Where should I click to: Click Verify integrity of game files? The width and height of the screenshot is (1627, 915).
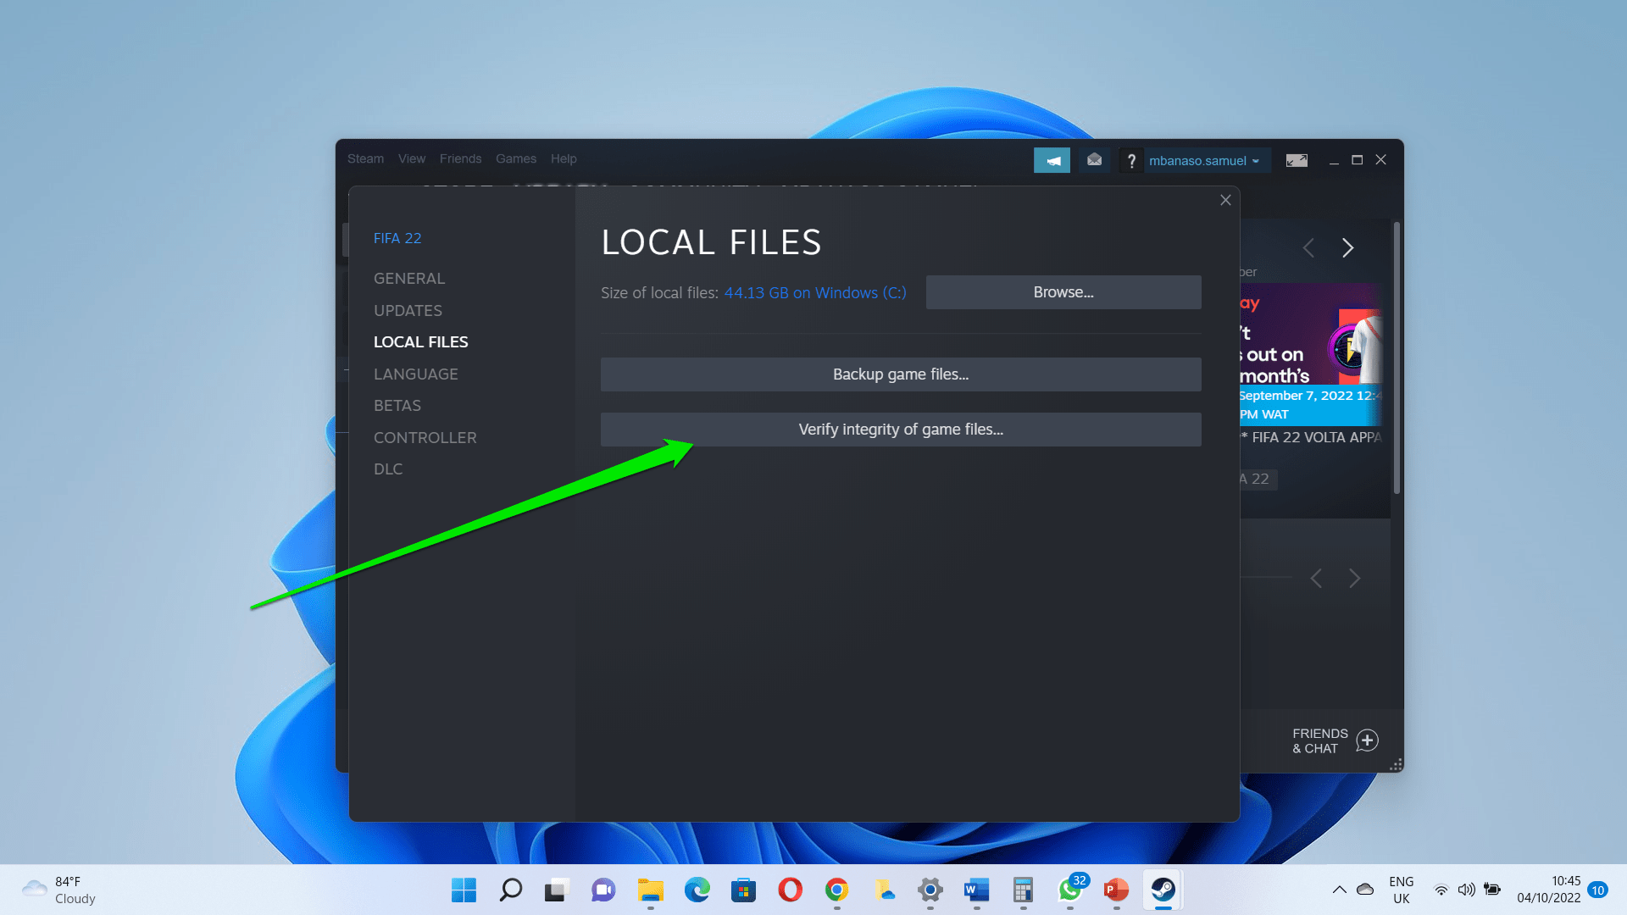pyautogui.click(x=900, y=430)
